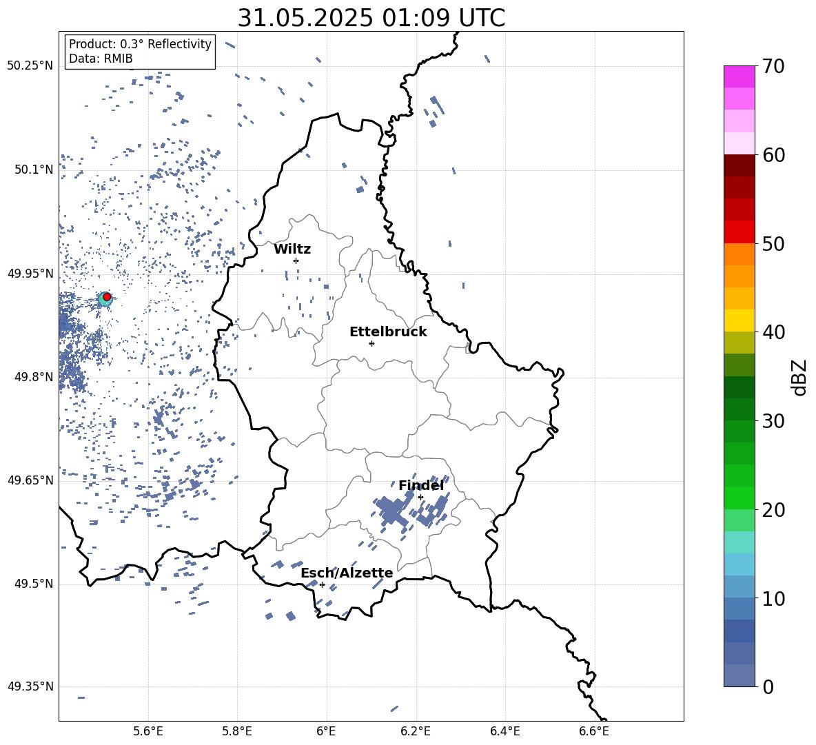Click the Data: RMIB text

pyautogui.click(x=101, y=59)
